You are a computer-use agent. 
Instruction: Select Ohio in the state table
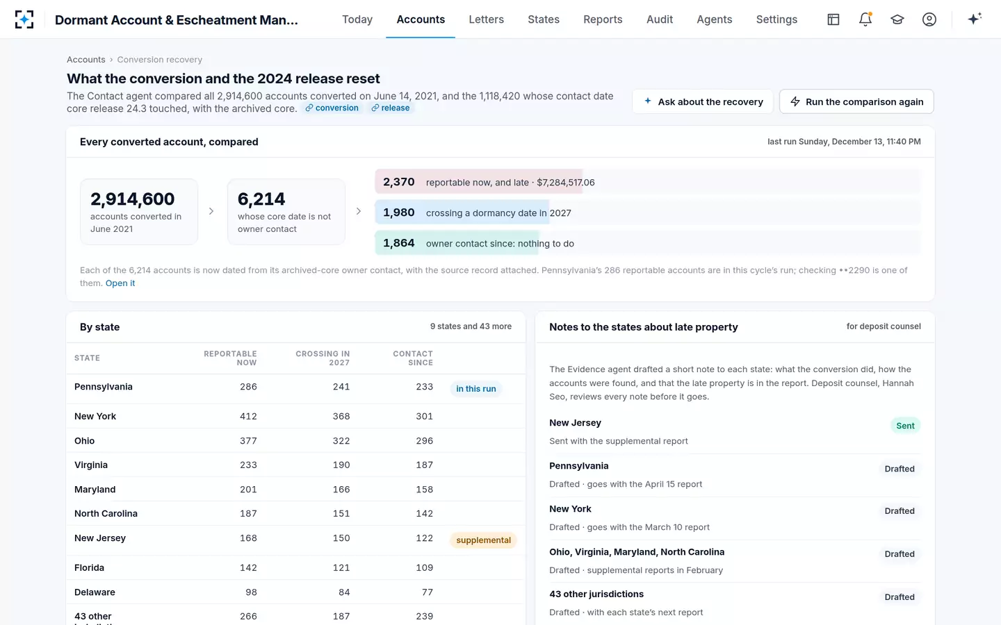(x=295, y=441)
